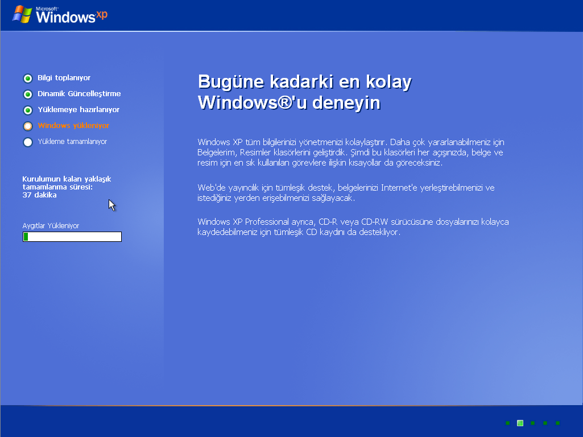Click the Web'de yayıncılık paragraph
583x437 pixels.
(346, 193)
